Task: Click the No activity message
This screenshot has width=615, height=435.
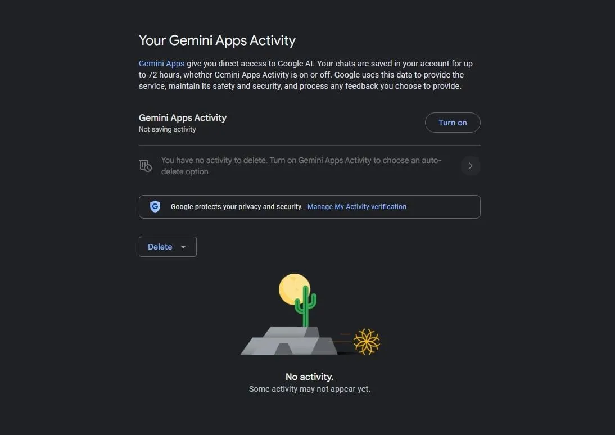Action: 309,377
